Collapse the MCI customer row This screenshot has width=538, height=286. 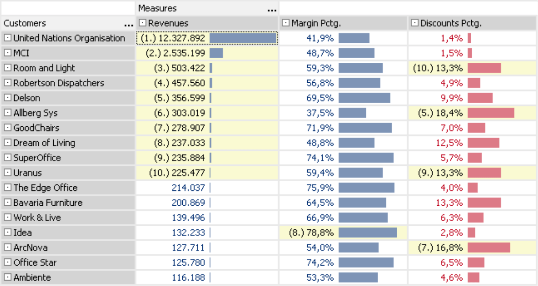coord(7,53)
